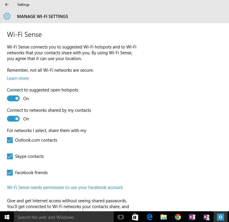
Task: Click the MANAGE WI-FI SETTINGS title
Action: [x=42, y=16]
